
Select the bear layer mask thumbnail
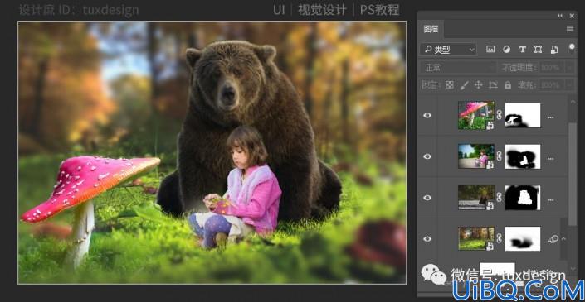tap(523, 198)
